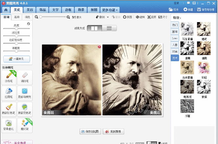The width and height of the screenshot is (218, 144).
Task: Select the 魔幻笔 magic brush tool
Action: (x=25, y=125)
